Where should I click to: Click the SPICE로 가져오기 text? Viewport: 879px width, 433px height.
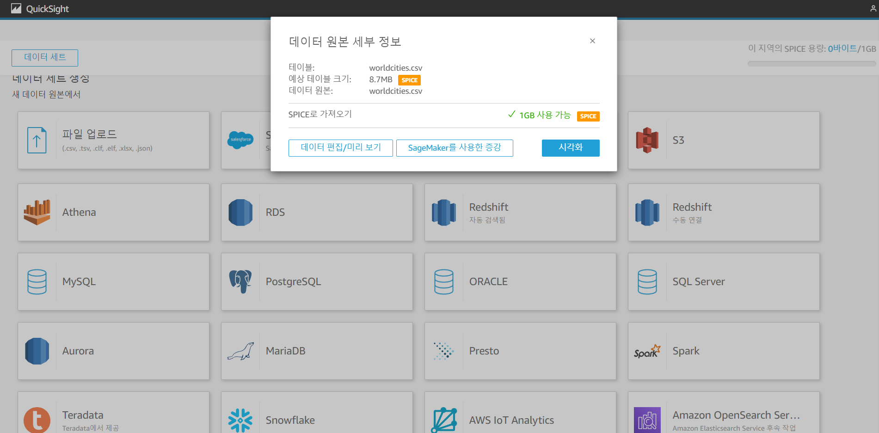pos(320,114)
